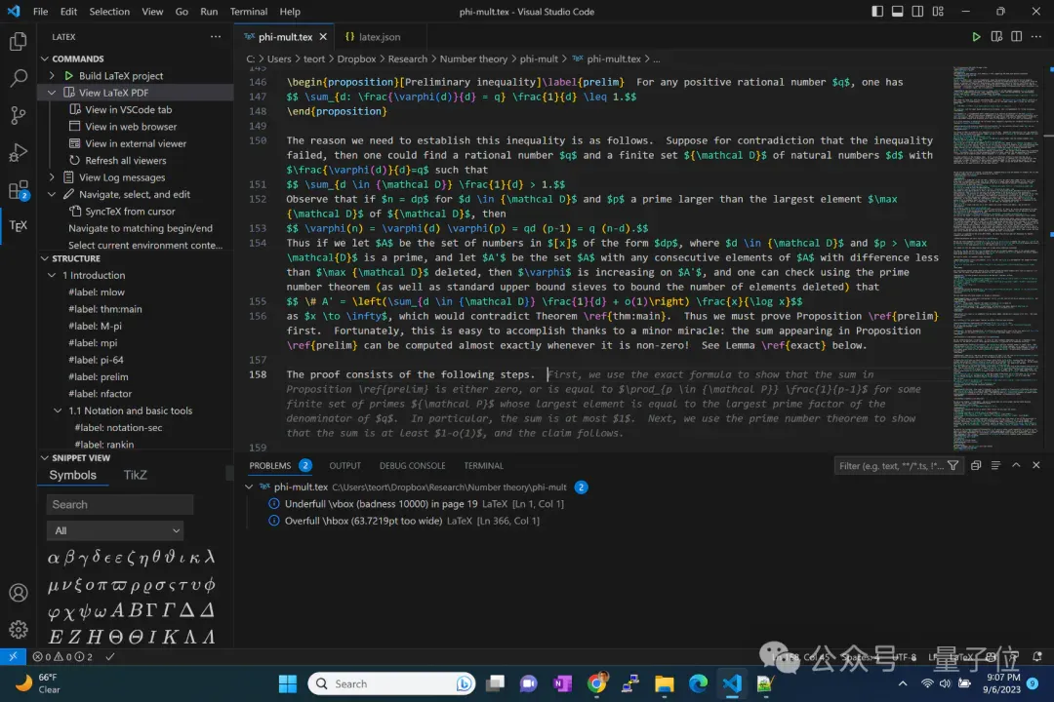
Task: Open the All symbols category dropdown
Action: [115, 530]
